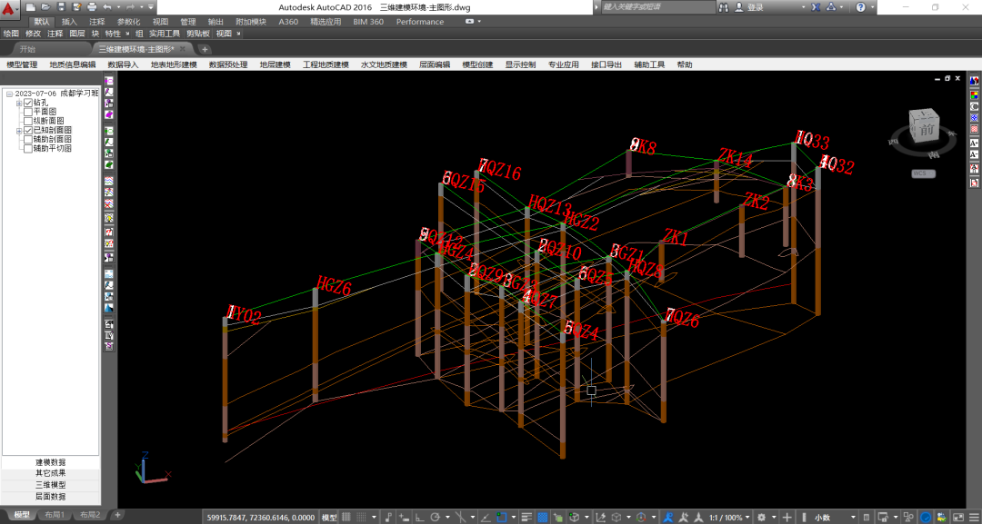Click the A360 sign-in user icon
The height and width of the screenshot is (524, 982).
(738, 7)
